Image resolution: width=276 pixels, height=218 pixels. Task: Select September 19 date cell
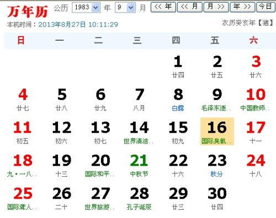[x=61, y=165]
